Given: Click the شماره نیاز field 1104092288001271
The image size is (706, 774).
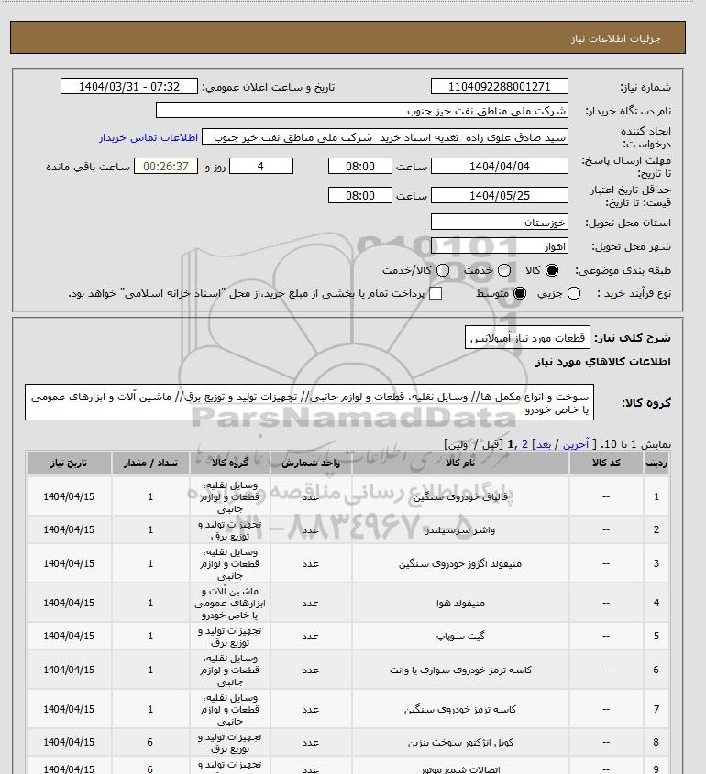Looking at the screenshot, I should [x=500, y=86].
